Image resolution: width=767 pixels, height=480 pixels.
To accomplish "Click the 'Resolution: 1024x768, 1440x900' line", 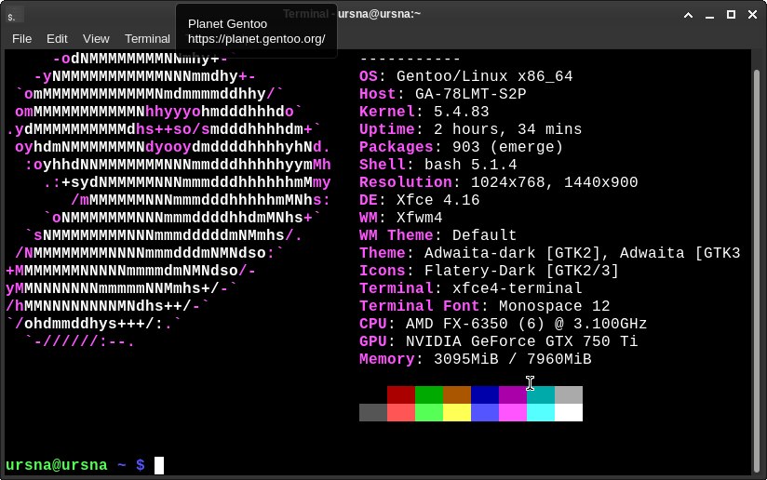I will [x=498, y=182].
